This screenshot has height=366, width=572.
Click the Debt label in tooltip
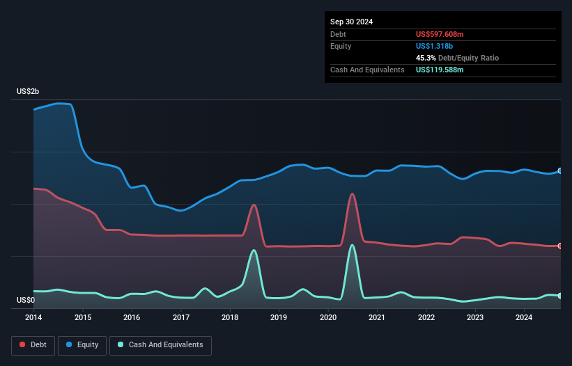point(338,34)
